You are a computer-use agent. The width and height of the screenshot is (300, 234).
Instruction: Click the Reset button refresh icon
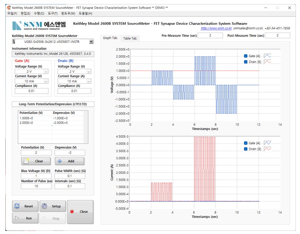point(18,206)
